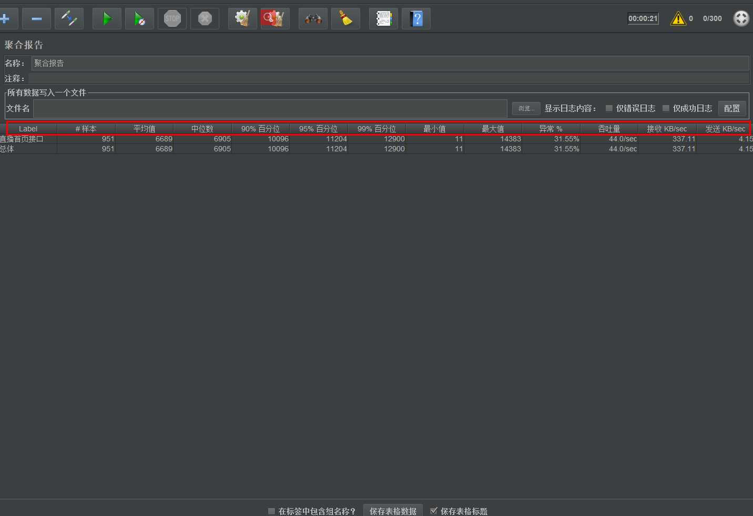The image size is (753, 516).
Task: Click into the 文件名 input field
Action: tap(270, 108)
